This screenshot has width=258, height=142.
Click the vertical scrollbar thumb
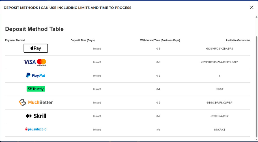pyautogui.click(x=257, y=85)
